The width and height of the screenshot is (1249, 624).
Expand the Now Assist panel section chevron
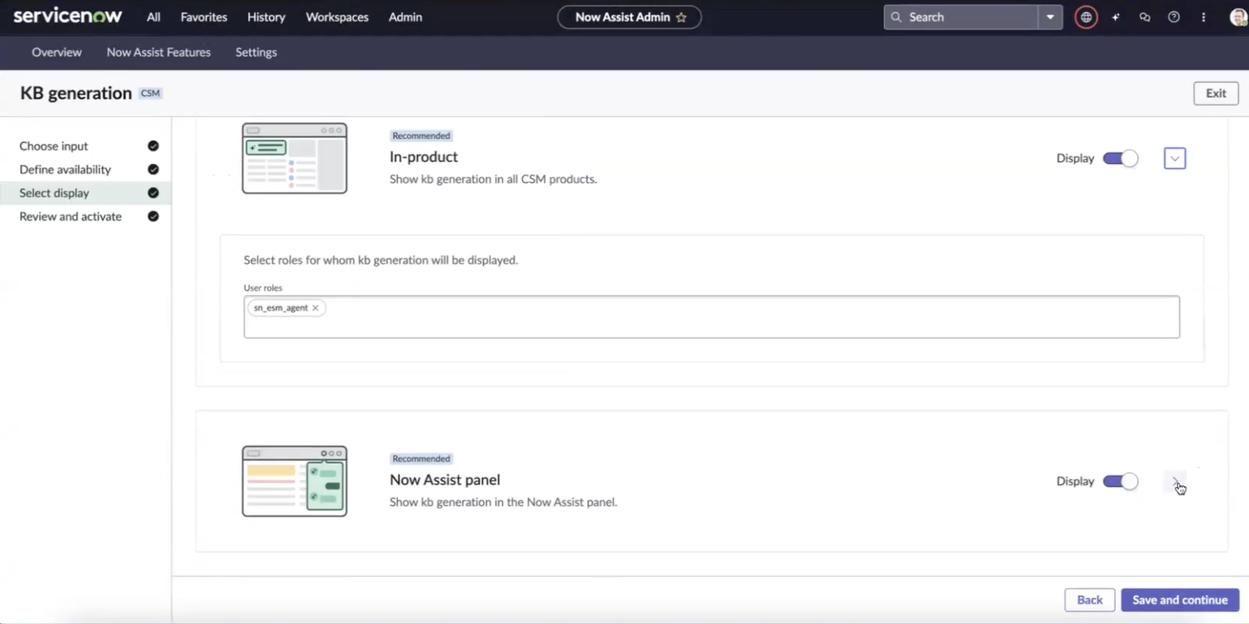(x=1175, y=481)
